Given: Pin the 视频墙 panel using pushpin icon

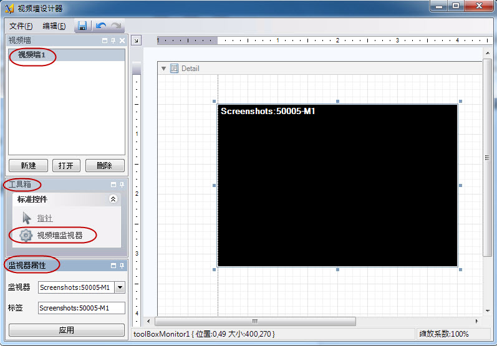Looking at the screenshot, I should pyautogui.click(x=113, y=41).
